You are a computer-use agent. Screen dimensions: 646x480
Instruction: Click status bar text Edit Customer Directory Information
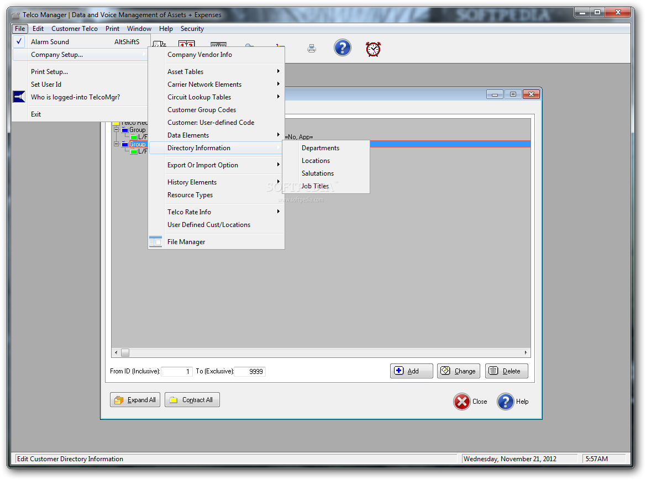[70, 458]
